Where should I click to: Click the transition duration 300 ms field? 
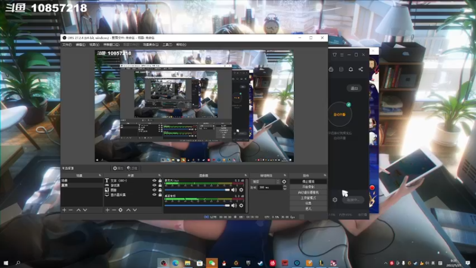coord(270,188)
